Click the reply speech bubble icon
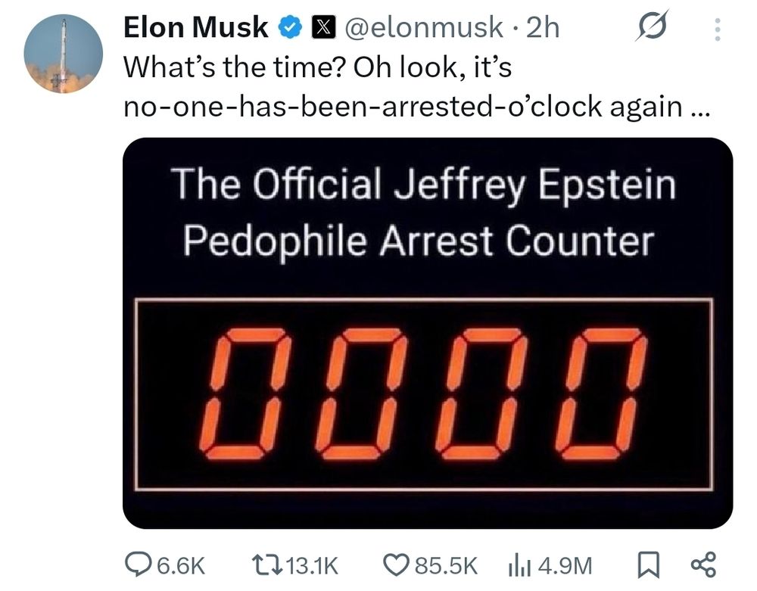The height and width of the screenshot is (591, 757). click(137, 565)
